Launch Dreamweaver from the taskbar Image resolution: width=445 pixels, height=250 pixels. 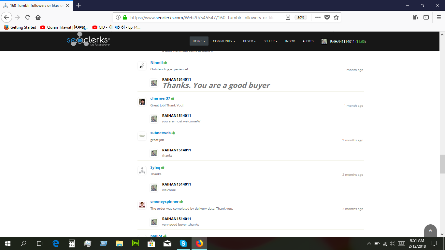(136, 243)
